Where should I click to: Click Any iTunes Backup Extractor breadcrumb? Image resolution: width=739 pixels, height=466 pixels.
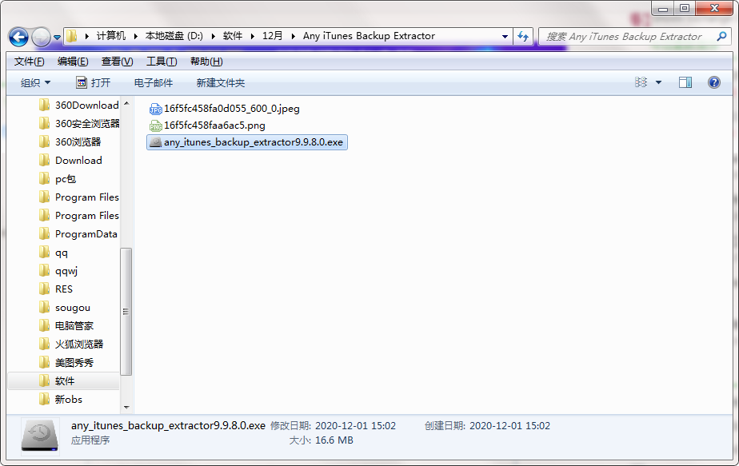coord(369,36)
